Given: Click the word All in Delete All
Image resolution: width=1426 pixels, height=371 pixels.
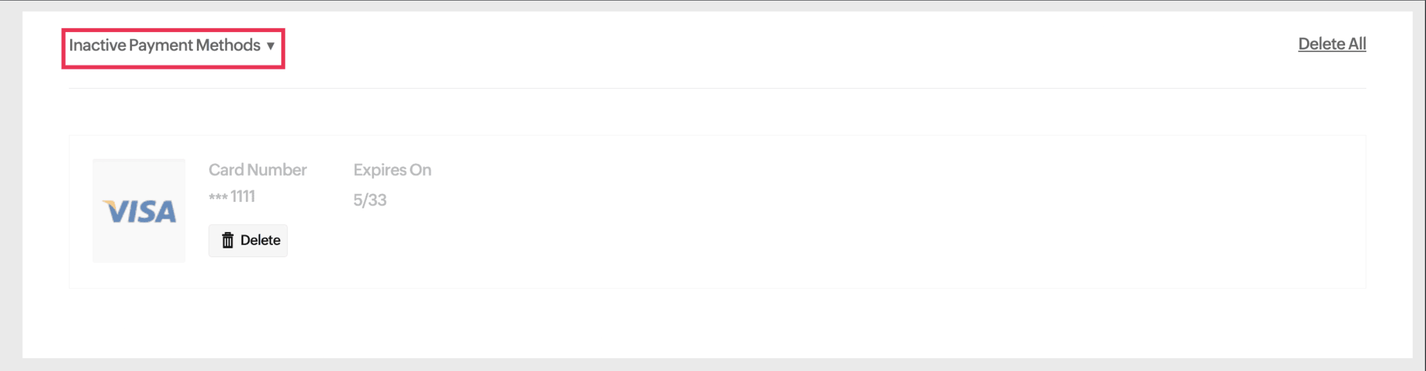Looking at the screenshot, I should pyautogui.click(x=1357, y=44).
